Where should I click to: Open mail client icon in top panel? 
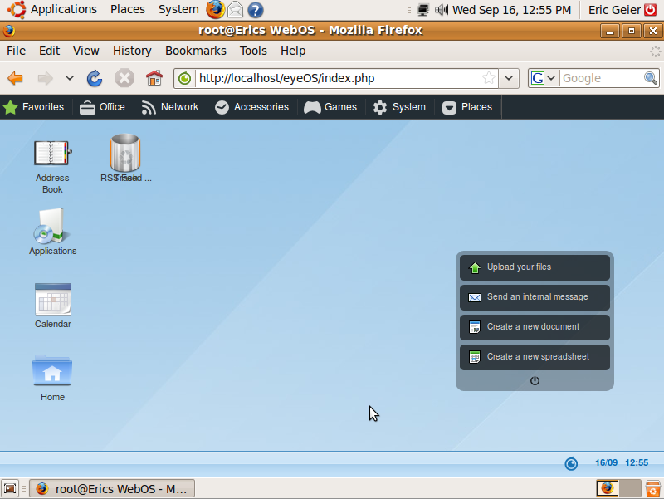236,10
